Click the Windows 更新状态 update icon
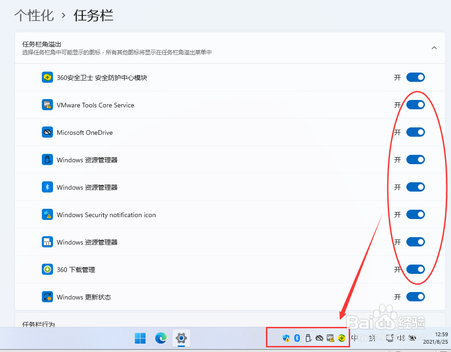 pos(47,297)
